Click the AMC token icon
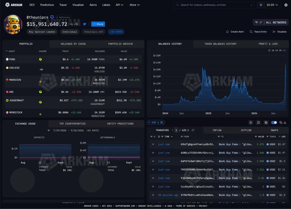Image resolution: width=291 pixels, height=209 pixels. tap(7, 92)
